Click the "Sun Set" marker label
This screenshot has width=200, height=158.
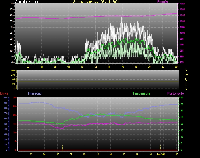[160, 154]
